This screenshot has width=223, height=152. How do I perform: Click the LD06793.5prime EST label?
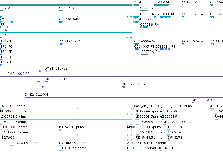(x=13, y=117)
